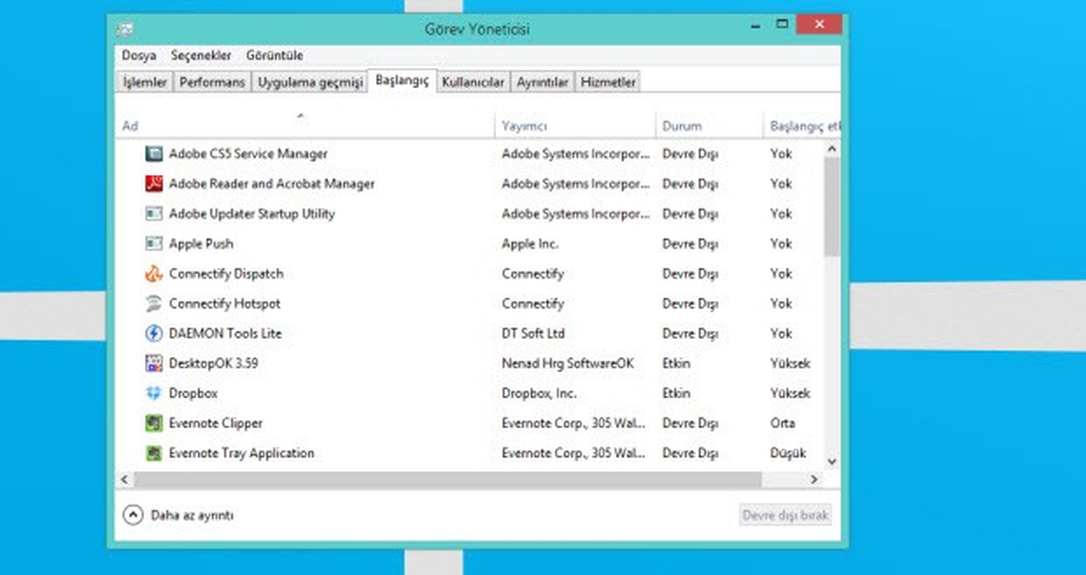The width and height of the screenshot is (1086, 575).
Task: Collapse details with Daha az ayrıntı arrow
Action: (x=132, y=515)
